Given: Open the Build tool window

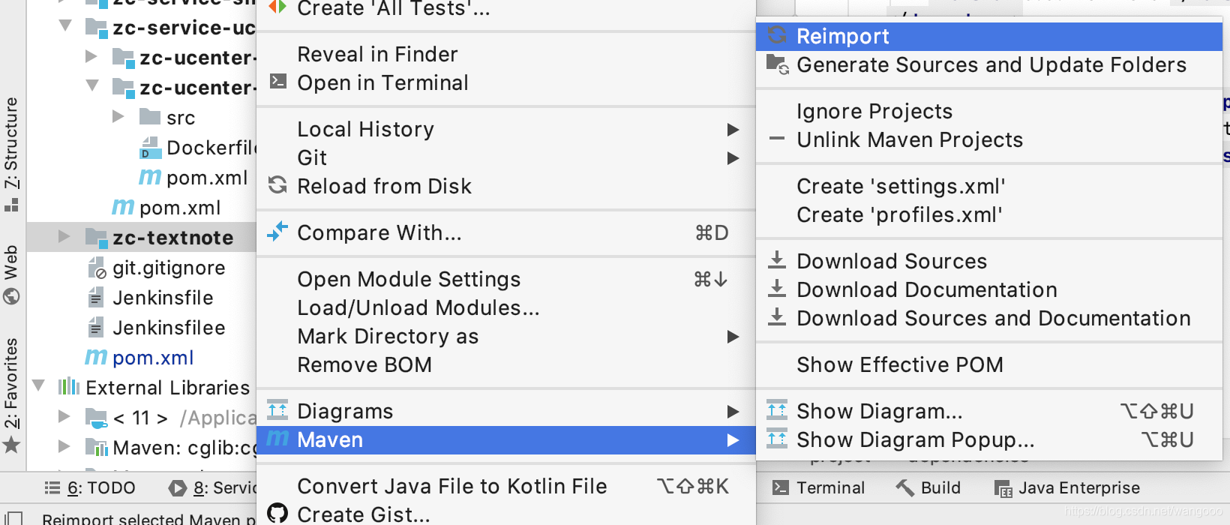Looking at the screenshot, I should [x=928, y=487].
